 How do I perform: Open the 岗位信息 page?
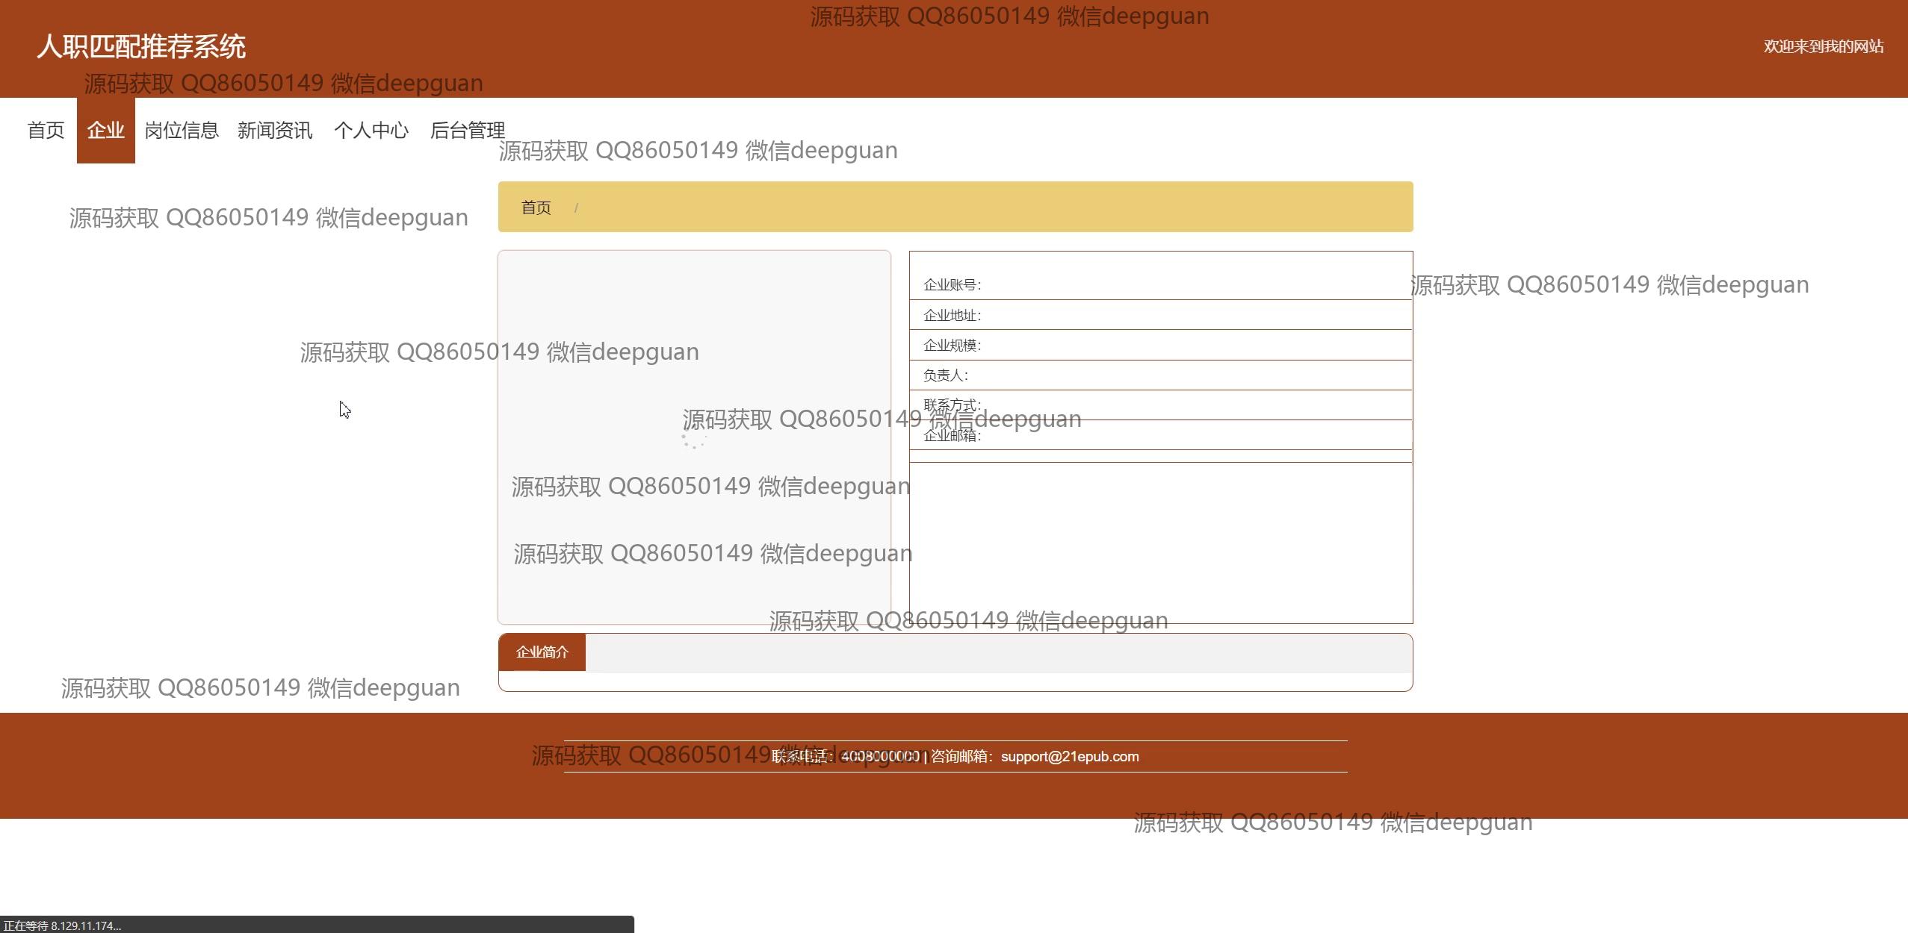182,131
